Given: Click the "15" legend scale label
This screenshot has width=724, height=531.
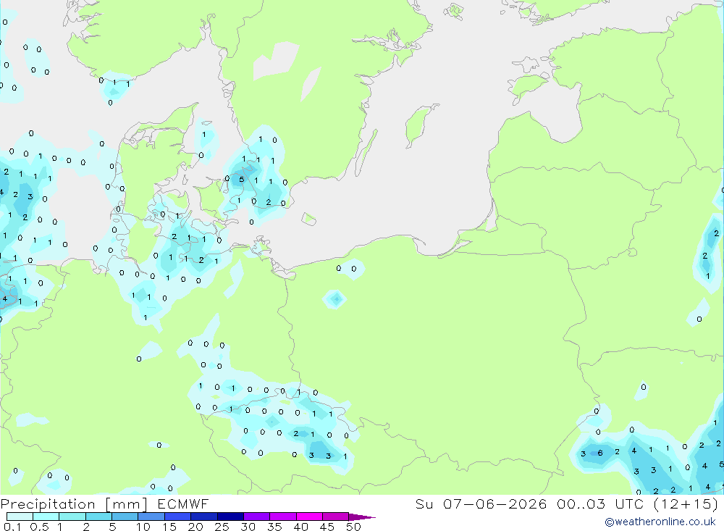Looking at the screenshot, I should [x=169, y=527].
